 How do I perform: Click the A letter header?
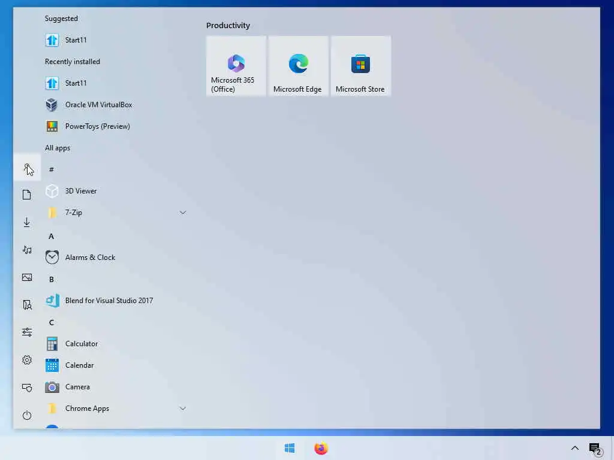coord(52,236)
